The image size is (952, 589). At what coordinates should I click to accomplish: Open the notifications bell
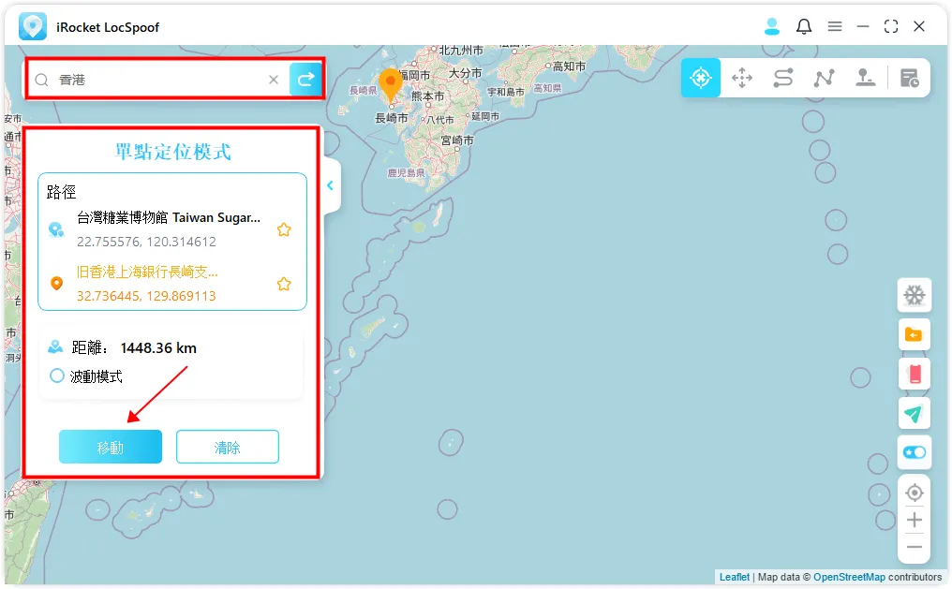coord(804,26)
